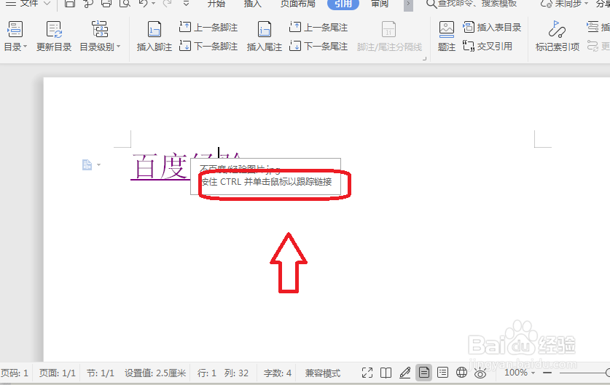Open dropdown arrow beside paragraph icon
The width and height of the screenshot is (610, 385).
point(99,164)
